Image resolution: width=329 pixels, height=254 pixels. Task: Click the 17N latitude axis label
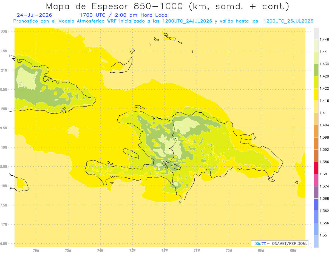coord(5,224)
